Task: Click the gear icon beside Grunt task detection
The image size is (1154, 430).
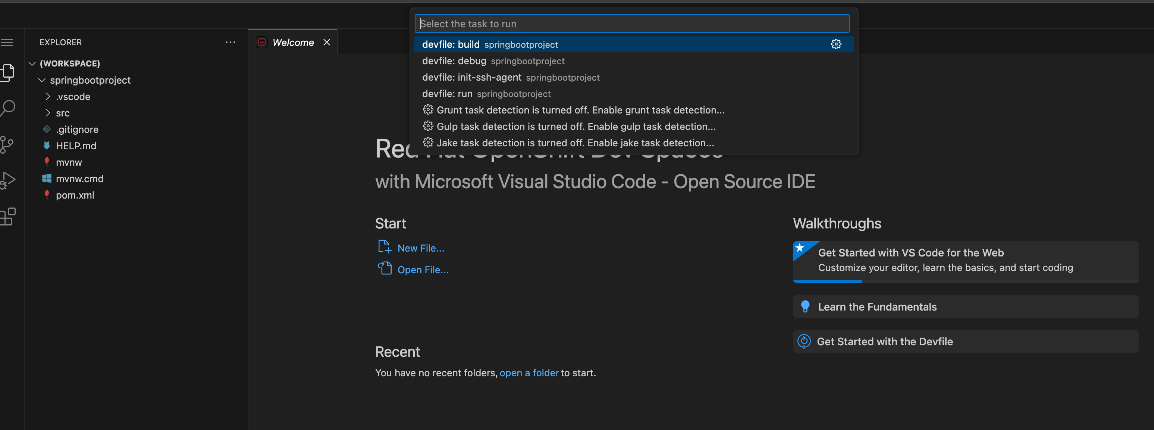Action: tap(428, 109)
